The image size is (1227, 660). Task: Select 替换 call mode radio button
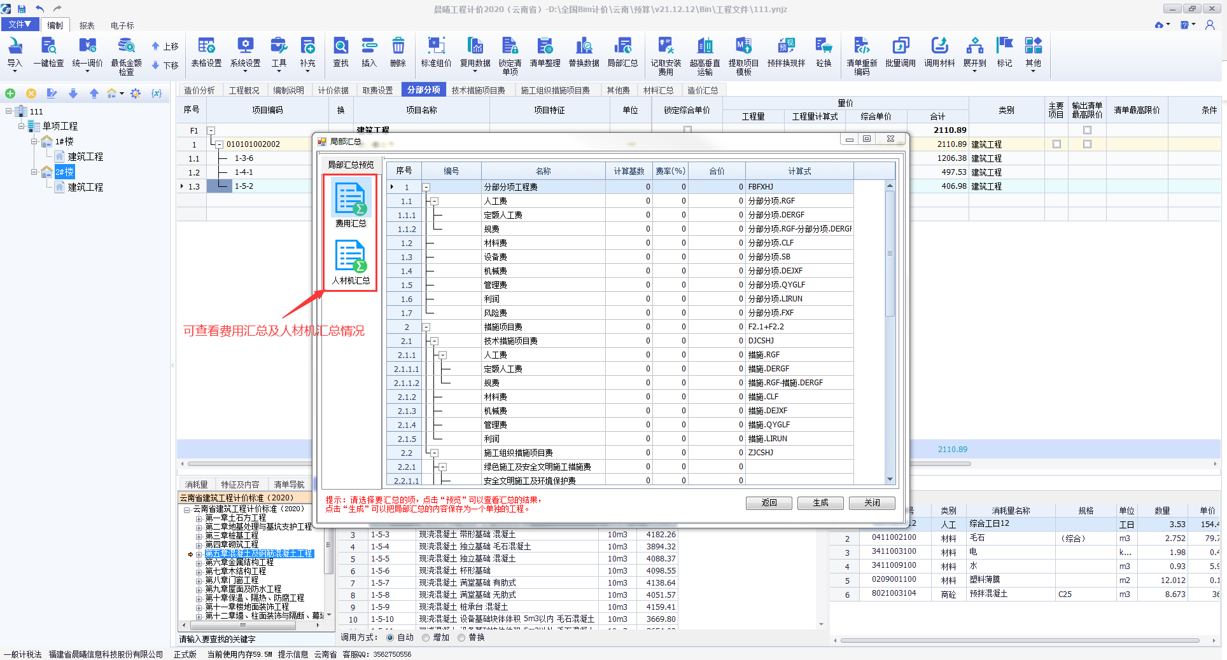(461, 638)
